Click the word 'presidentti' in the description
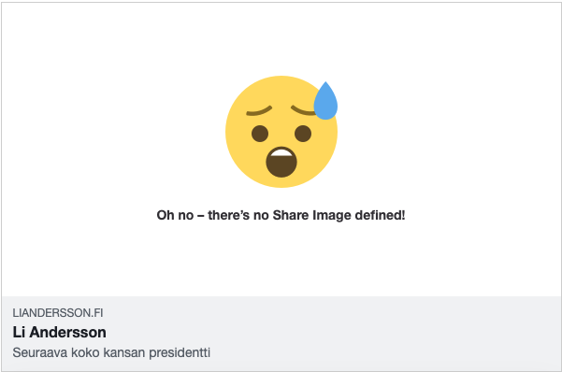The image size is (562, 372). click(x=180, y=352)
